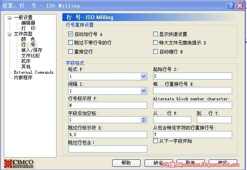247x170 pixels.
Task: Enable 特大文件无撤消提示 D checkbox
Action: pos(155,42)
